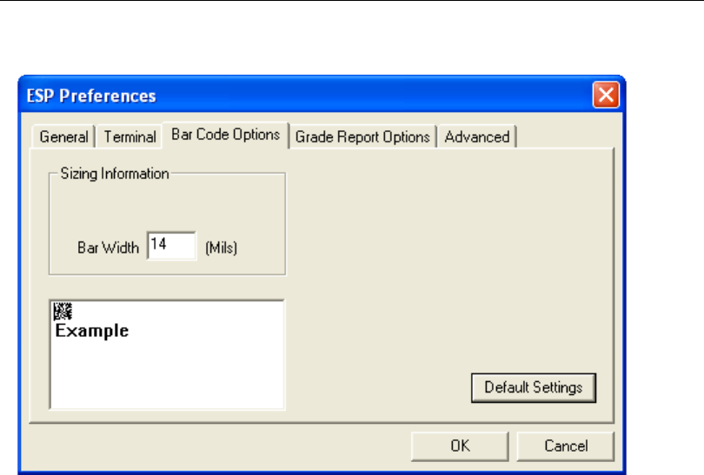Close the ESP Preferences window
704x475 pixels.
[x=605, y=95]
